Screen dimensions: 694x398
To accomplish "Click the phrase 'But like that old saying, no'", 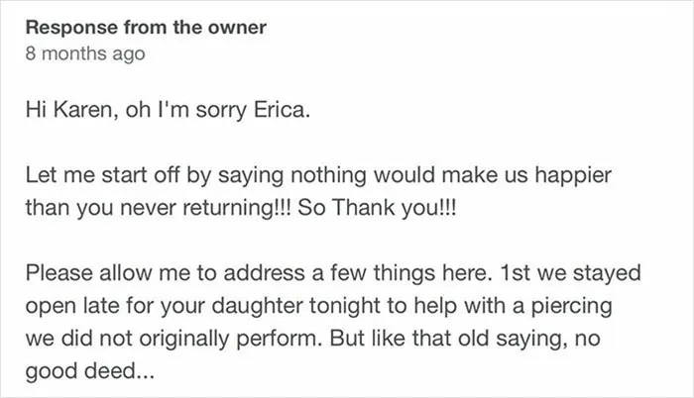I will tap(465, 339).
